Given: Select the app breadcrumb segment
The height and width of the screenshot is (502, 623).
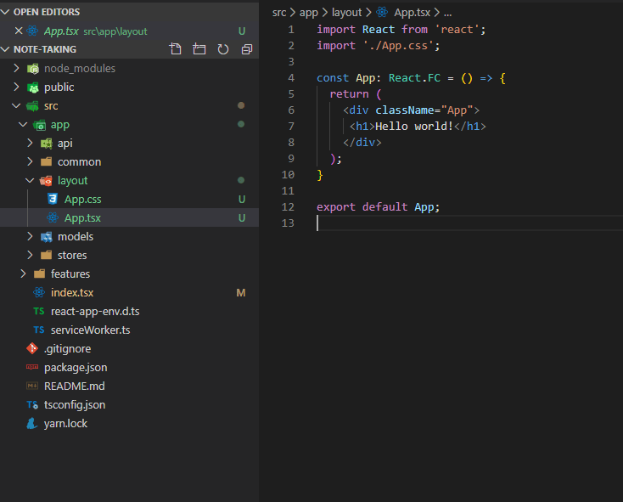Looking at the screenshot, I should click(x=309, y=13).
